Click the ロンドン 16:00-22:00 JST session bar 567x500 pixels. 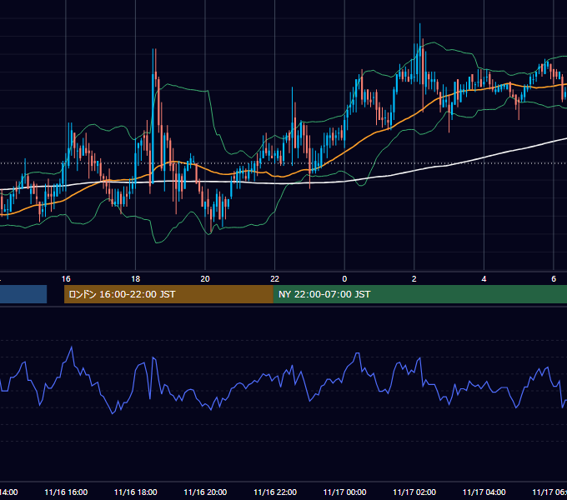tap(168, 294)
